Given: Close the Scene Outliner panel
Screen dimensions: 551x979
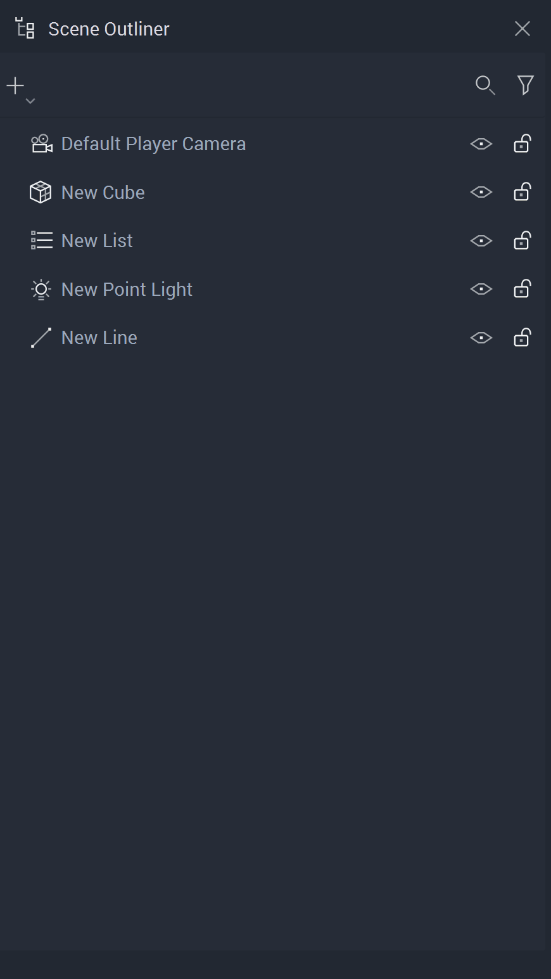Looking at the screenshot, I should click(x=522, y=29).
